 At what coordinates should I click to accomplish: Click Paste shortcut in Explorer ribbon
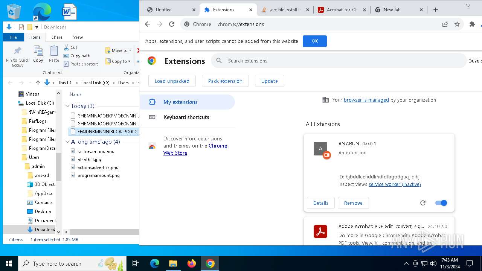point(81,64)
